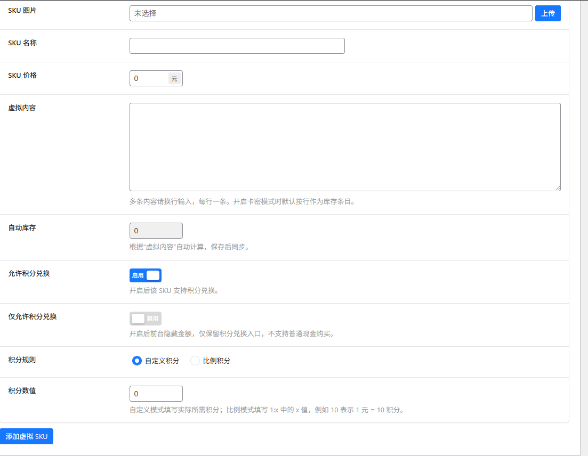Click the SKU 图片 field showing 未选择
Screen dimensions: 588x456
(x=331, y=13)
